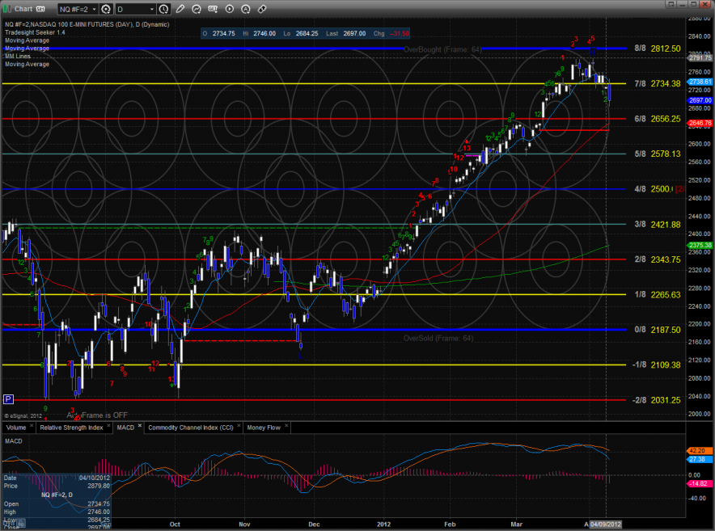Image resolution: width=715 pixels, height=531 pixels.
Task: Select the Commodity Channel Index (CCI) tab
Action: (191, 427)
